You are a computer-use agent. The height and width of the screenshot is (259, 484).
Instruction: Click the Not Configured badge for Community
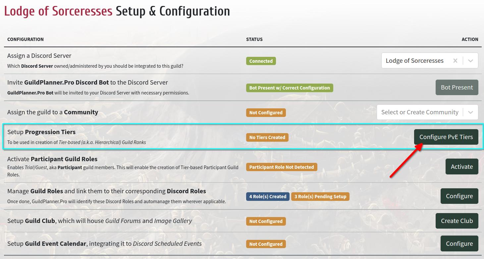pyautogui.click(x=266, y=113)
